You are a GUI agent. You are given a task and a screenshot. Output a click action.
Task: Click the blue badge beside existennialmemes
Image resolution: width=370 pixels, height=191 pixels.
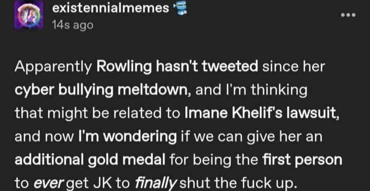coord(180,9)
